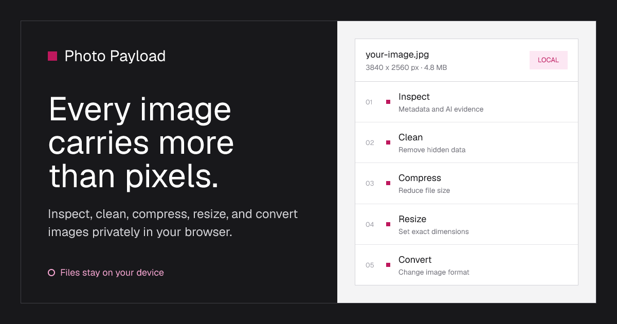Click the Photo Payload logo square
This screenshot has width=617, height=324.
[52, 56]
